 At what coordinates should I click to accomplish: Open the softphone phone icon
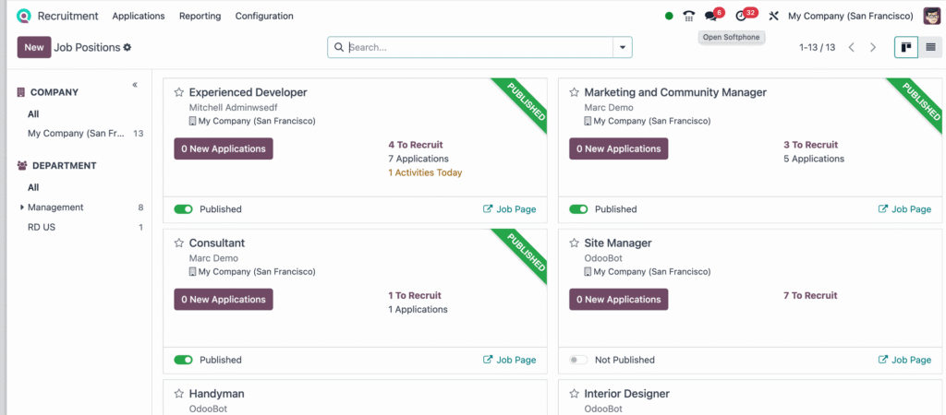(689, 16)
